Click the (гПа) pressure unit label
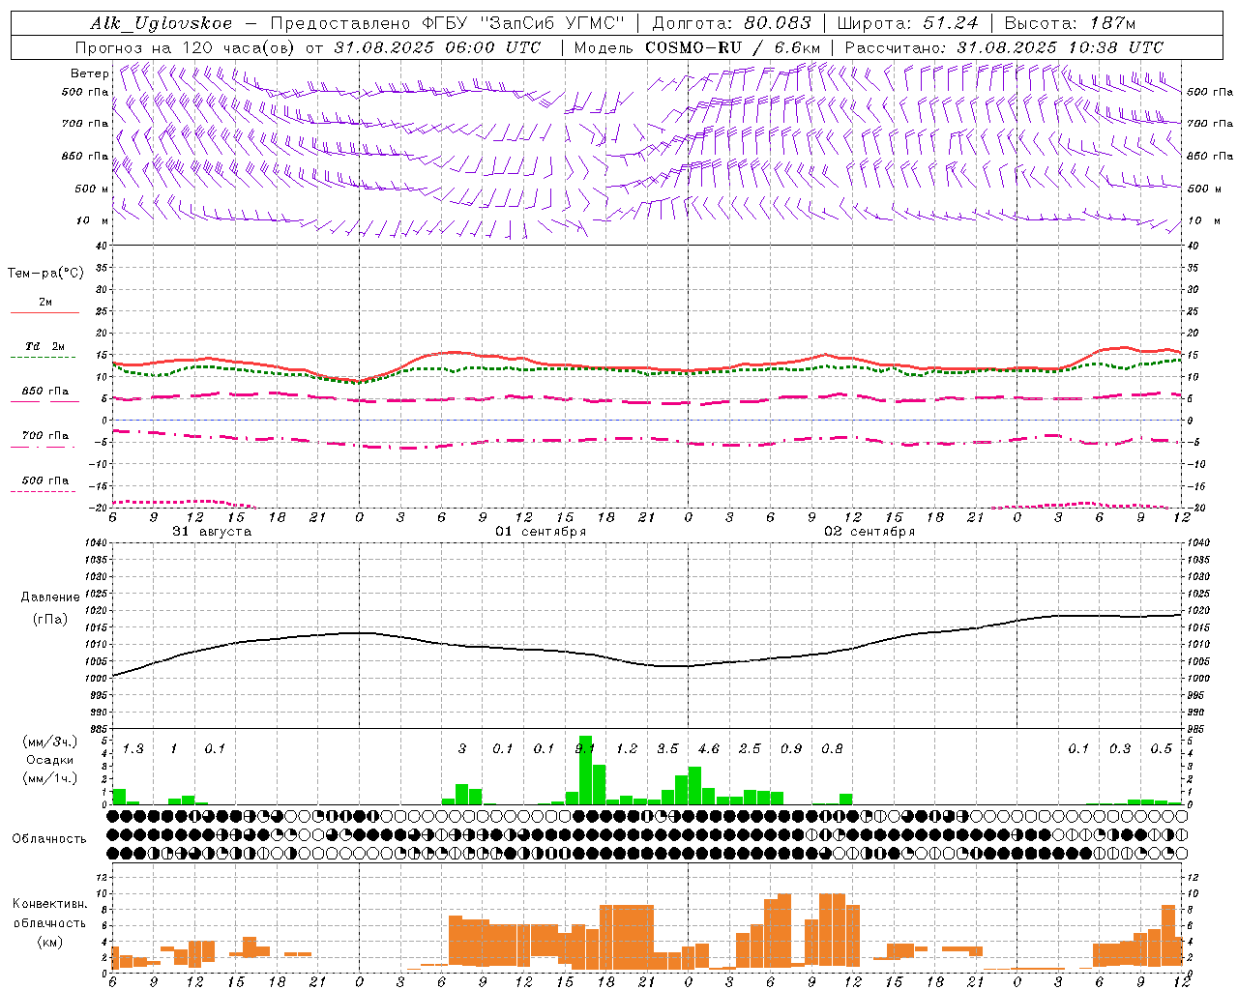 coord(50,620)
